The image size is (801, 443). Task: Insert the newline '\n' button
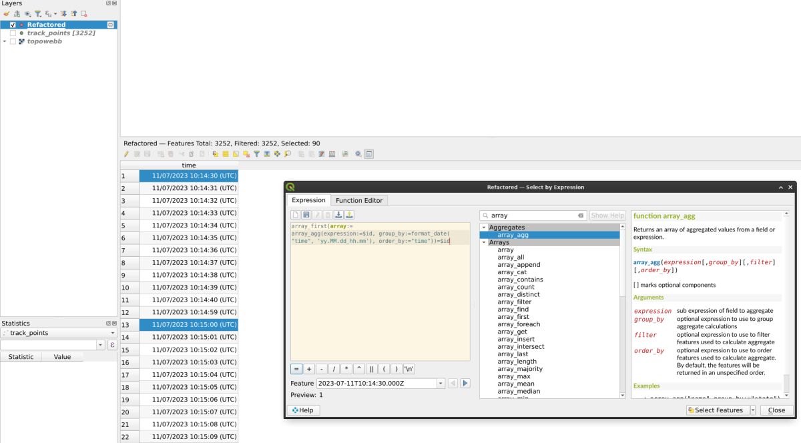(x=409, y=369)
